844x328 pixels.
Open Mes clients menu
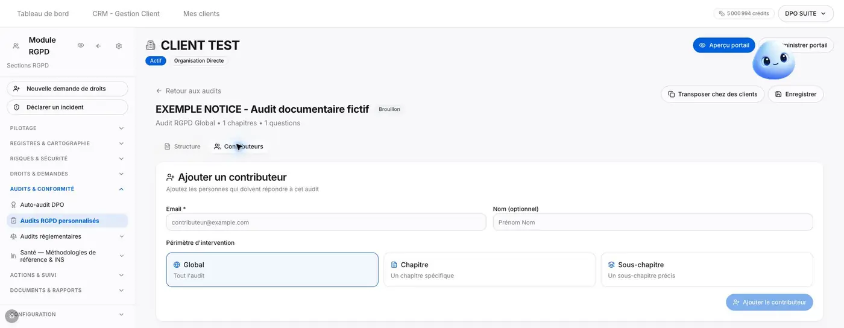pos(201,13)
